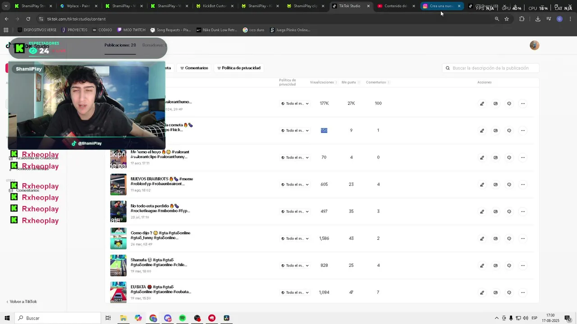Click the highlighted 150 views value
Image resolution: width=577 pixels, height=324 pixels.
(x=324, y=130)
